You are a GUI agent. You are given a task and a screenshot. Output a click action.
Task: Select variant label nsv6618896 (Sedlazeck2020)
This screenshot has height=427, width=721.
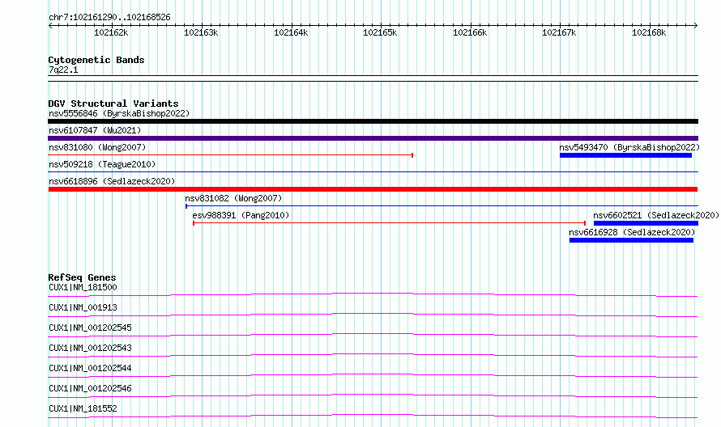pyautogui.click(x=112, y=181)
